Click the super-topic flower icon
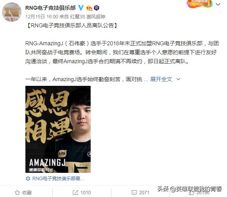Screen dimensions: 227x197 28,179
